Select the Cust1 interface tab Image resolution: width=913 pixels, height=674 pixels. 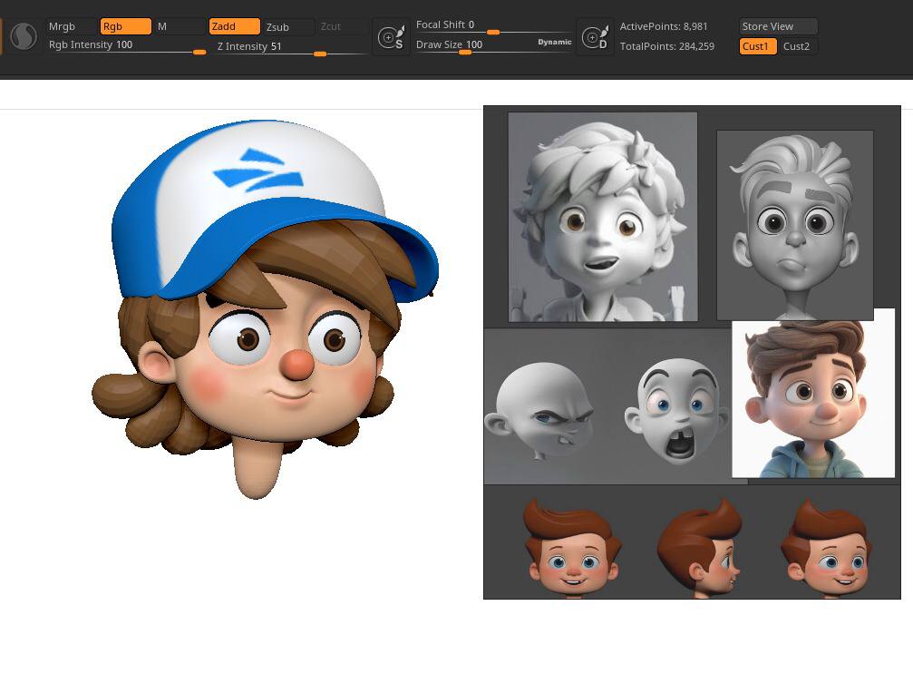click(x=757, y=46)
